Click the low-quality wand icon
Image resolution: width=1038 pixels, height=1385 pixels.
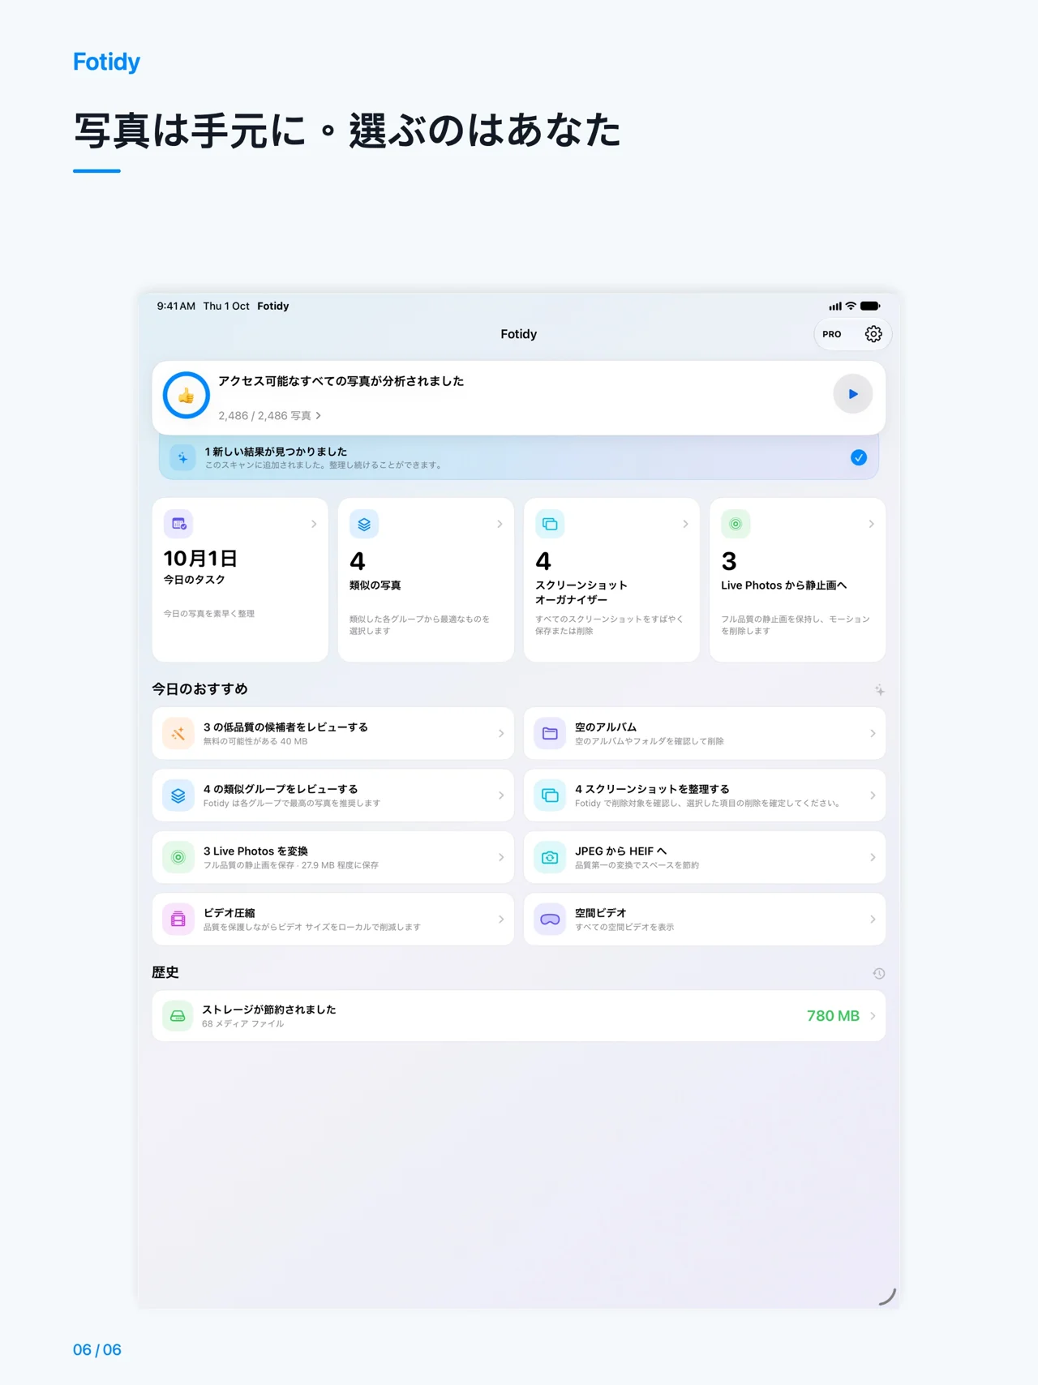[178, 734]
